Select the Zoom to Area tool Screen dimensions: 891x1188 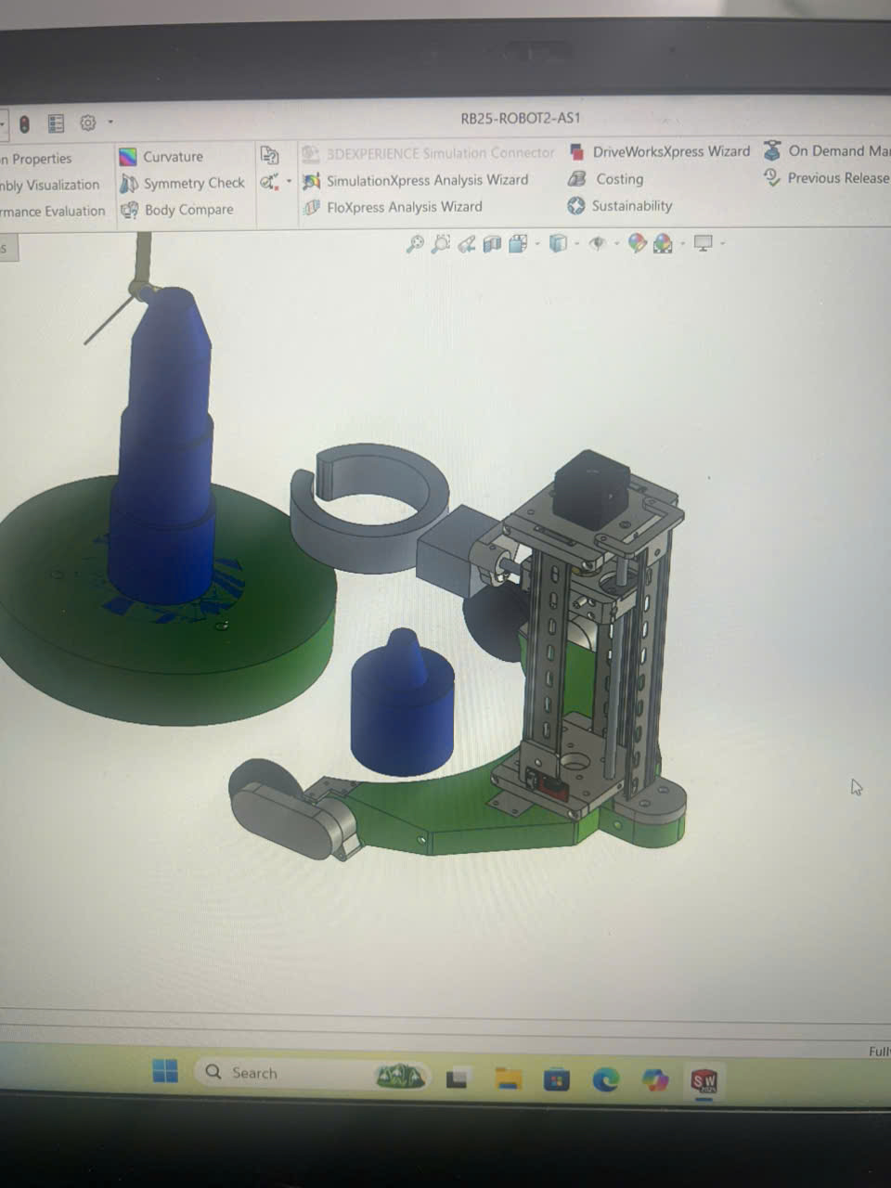(441, 244)
